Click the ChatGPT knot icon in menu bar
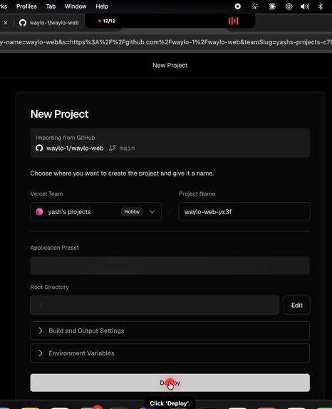332x409 pixels. click(x=289, y=6)
